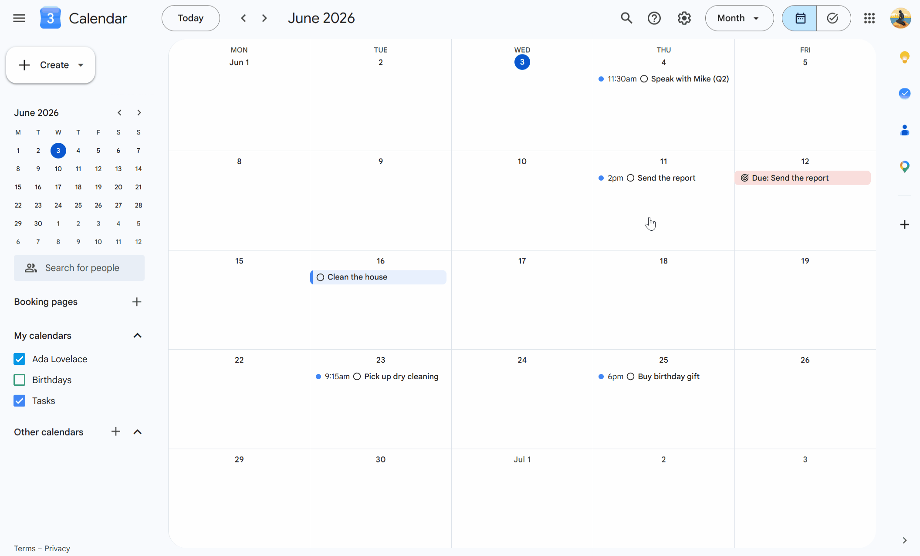Click day 30 in main calendar grid
Image resolution: width=920 pixels, height=556 pixels.
point(380,459)
